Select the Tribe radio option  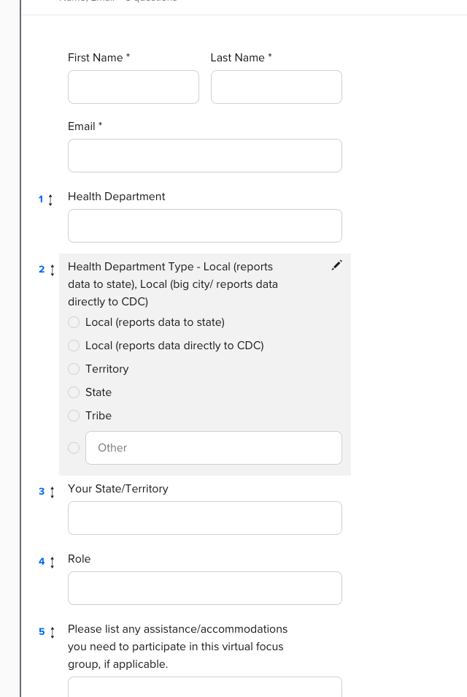[x=74, y=416]
